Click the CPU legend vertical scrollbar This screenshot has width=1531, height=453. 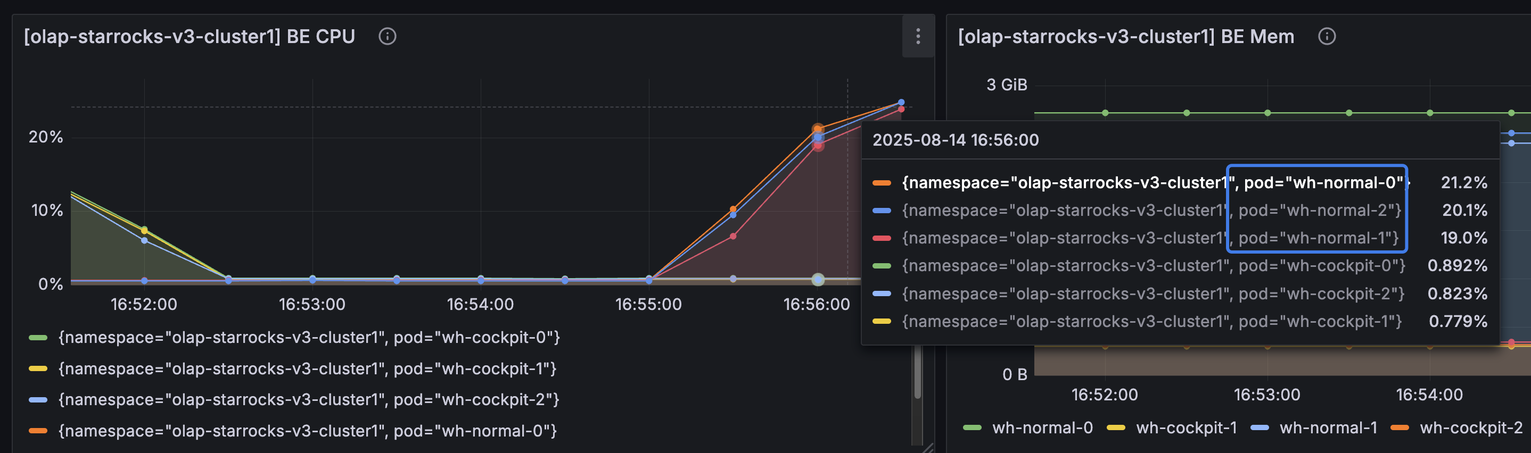click(x=918, y=372)
